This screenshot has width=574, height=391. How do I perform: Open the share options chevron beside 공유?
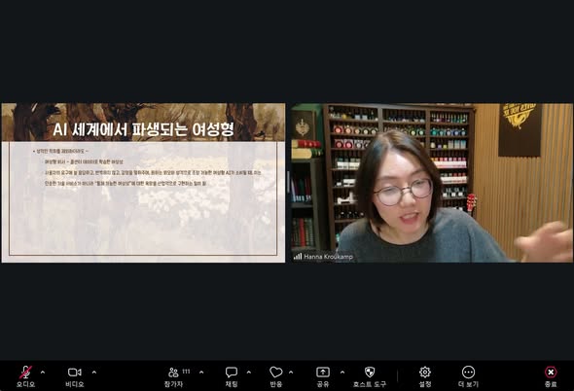pyautogui.click(x=342, y=373)
